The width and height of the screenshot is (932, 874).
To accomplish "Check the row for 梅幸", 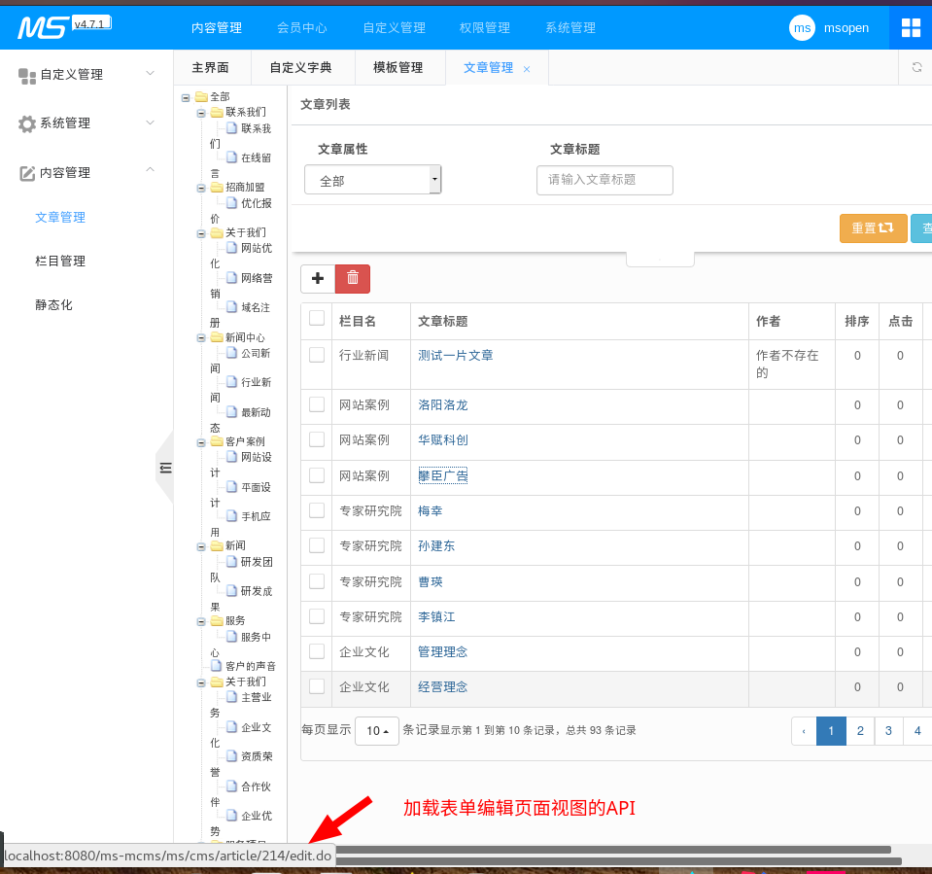I will (317, 510).
